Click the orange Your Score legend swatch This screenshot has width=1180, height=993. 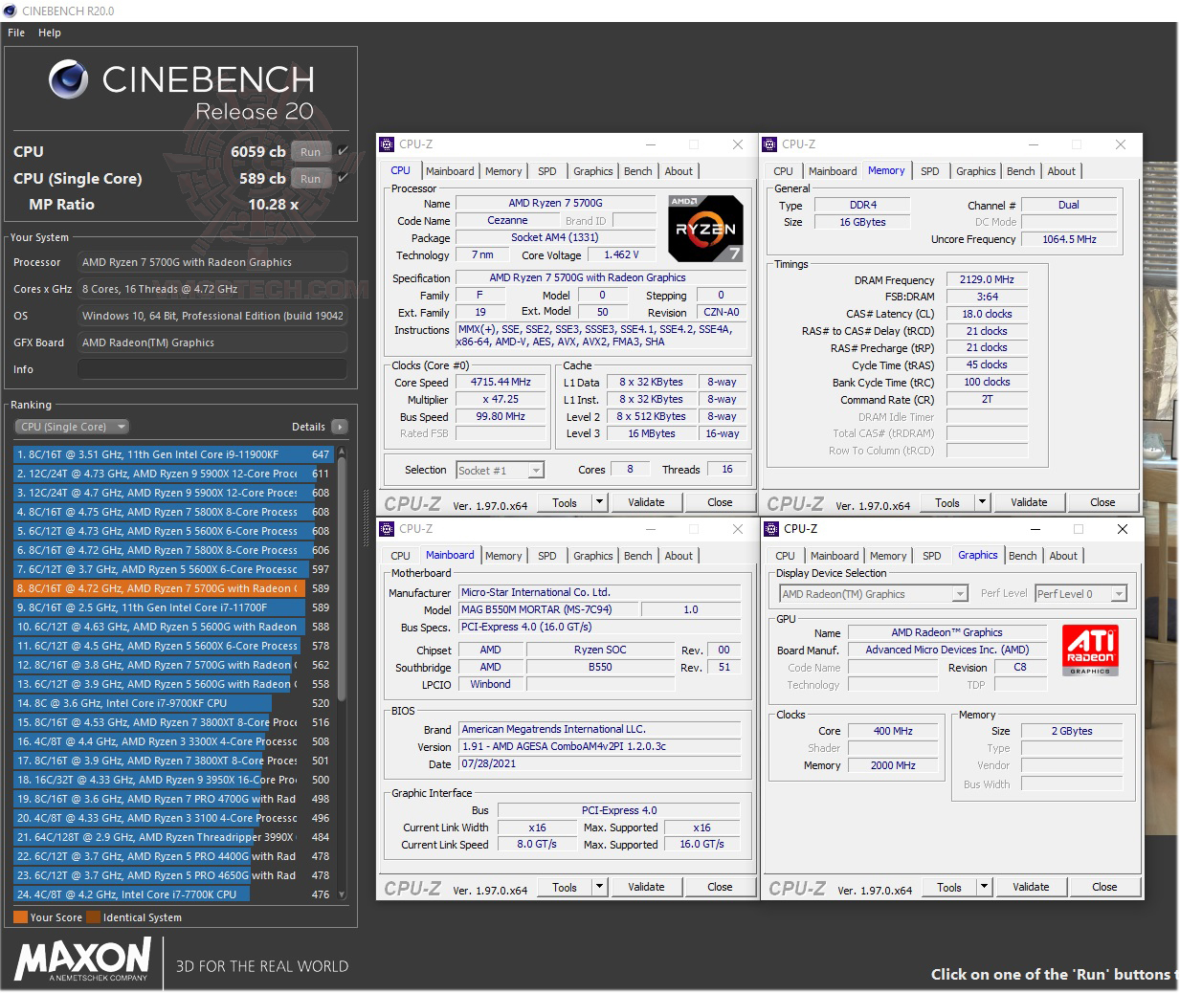coord(20,916)
